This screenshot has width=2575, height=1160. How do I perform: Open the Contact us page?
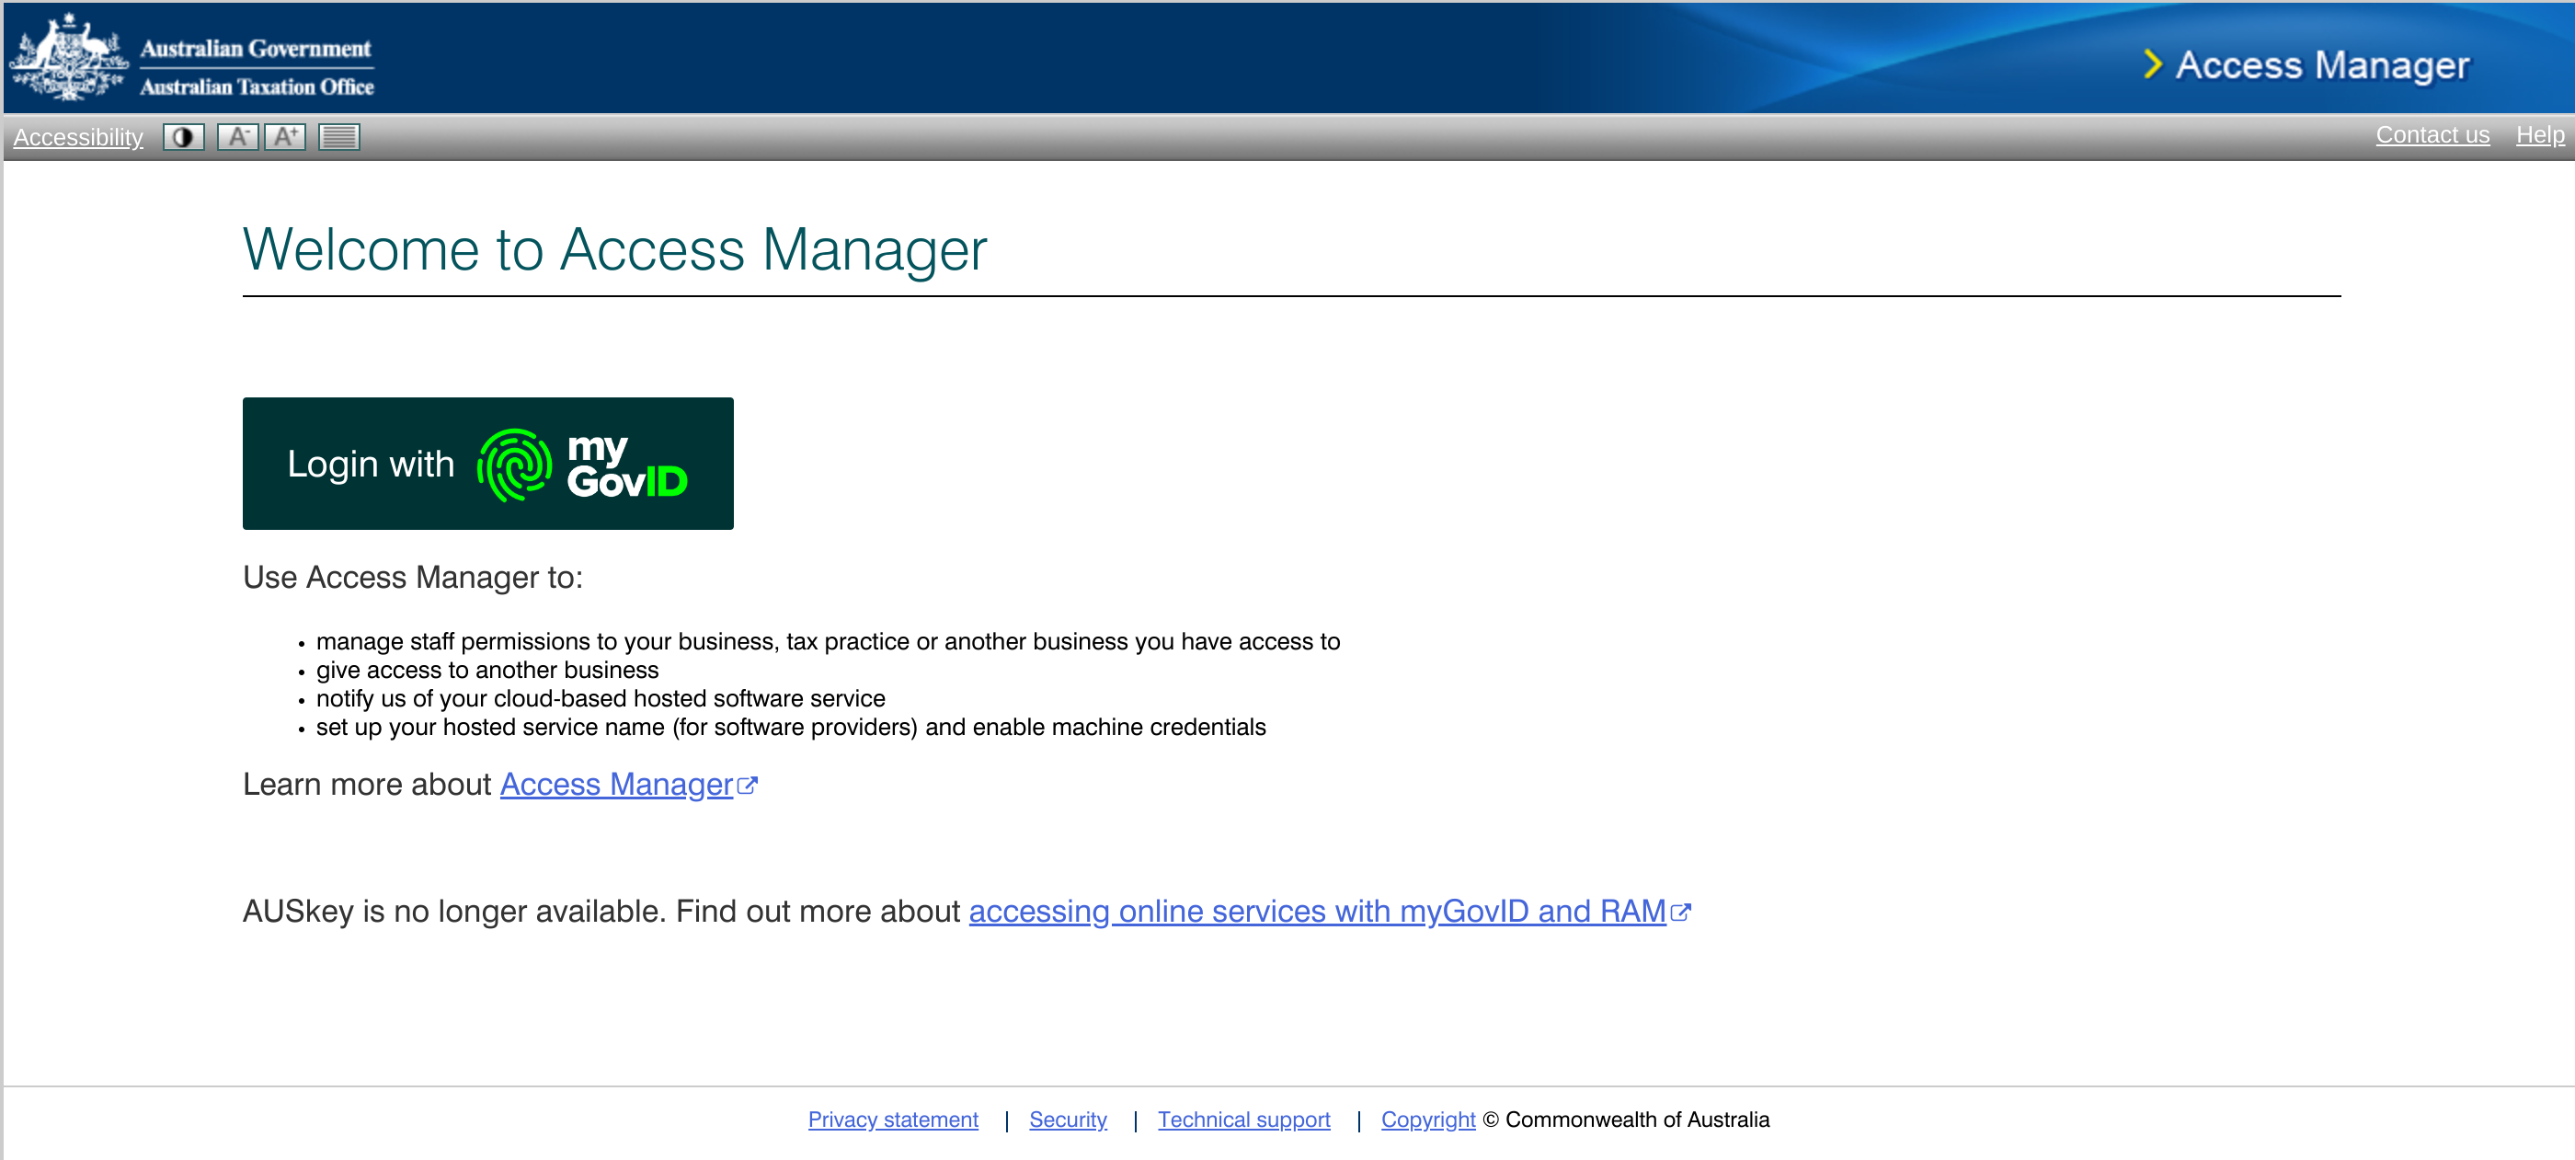pyautogui.click(x=2433, y=134)
